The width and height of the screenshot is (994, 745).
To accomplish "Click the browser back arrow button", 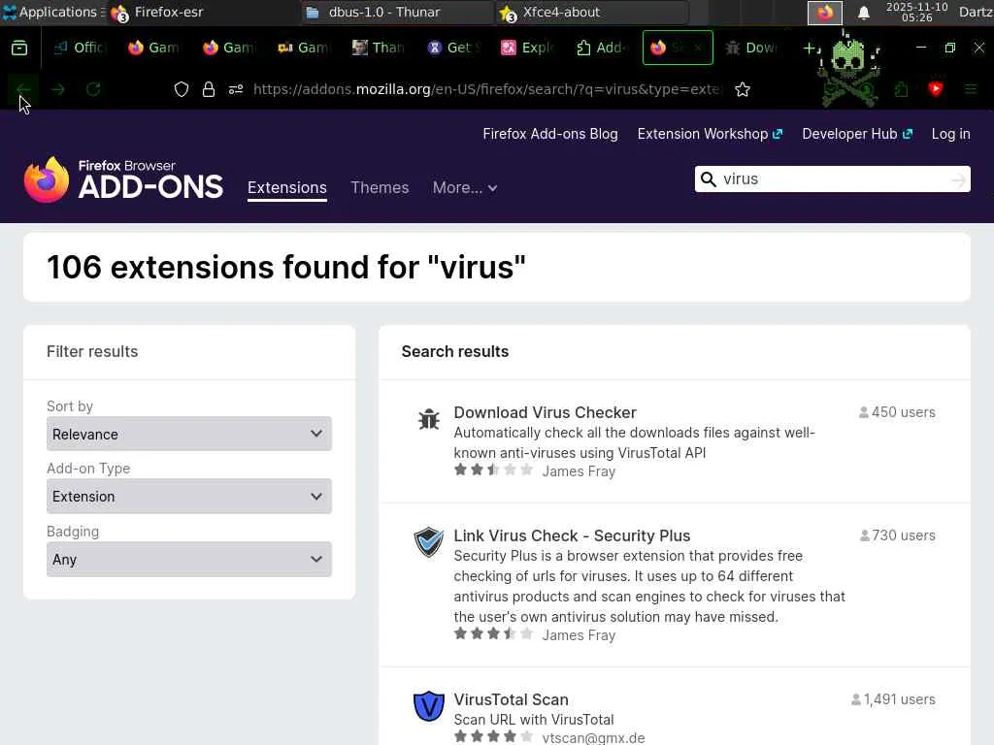I will pos(23,89).
